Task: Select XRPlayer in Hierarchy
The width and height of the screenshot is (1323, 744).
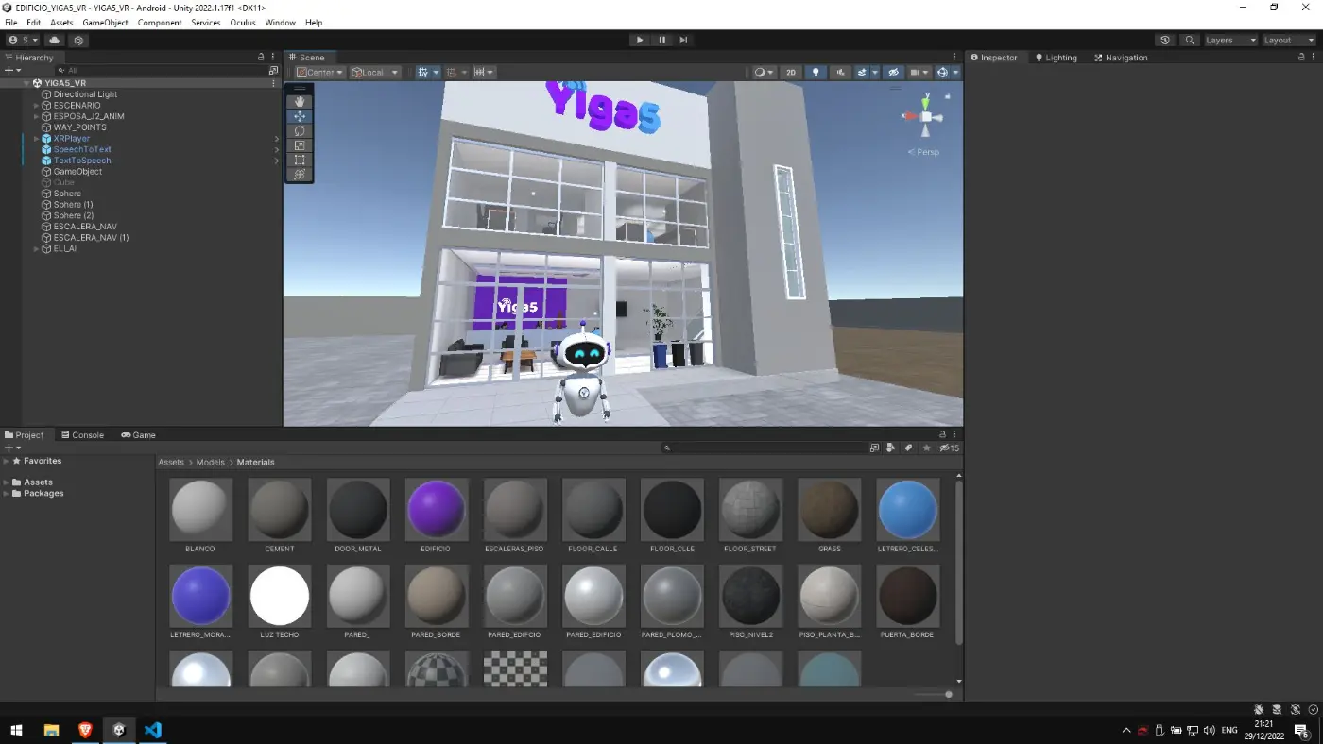Action: pos(72,139)
